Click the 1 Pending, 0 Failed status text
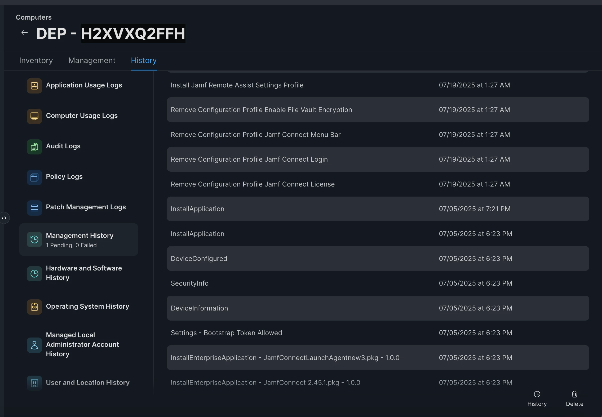This screenshot has height=417, width=602. coord(71,245)
